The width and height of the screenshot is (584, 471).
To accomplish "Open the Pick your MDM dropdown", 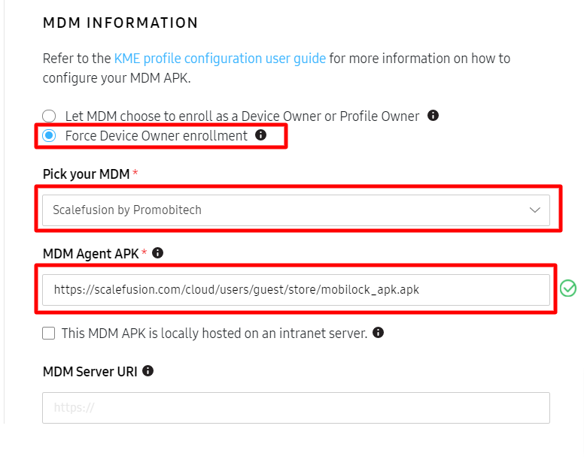I will (296, 210).
